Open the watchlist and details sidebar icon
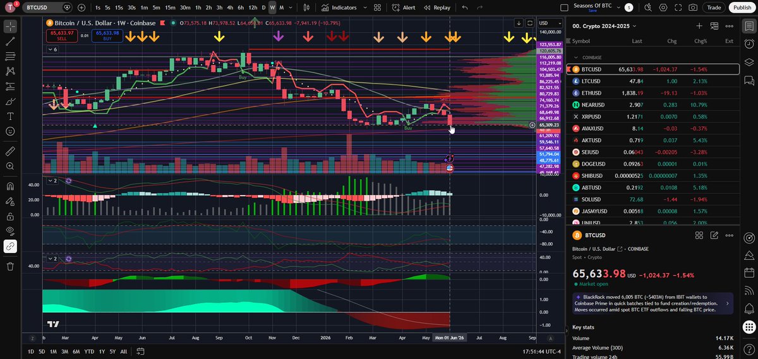Viewport: 758px width, 359px height. coord(749,26)
